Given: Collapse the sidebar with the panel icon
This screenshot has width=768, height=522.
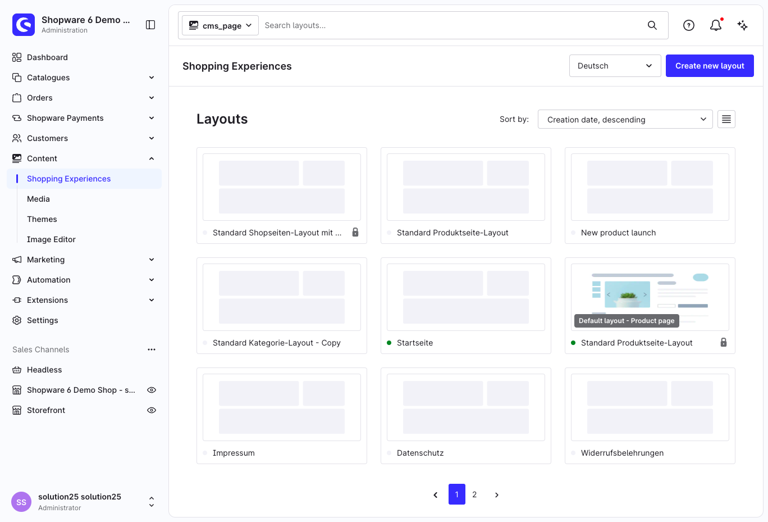Looking at the screenshot, I should (150, 25).
